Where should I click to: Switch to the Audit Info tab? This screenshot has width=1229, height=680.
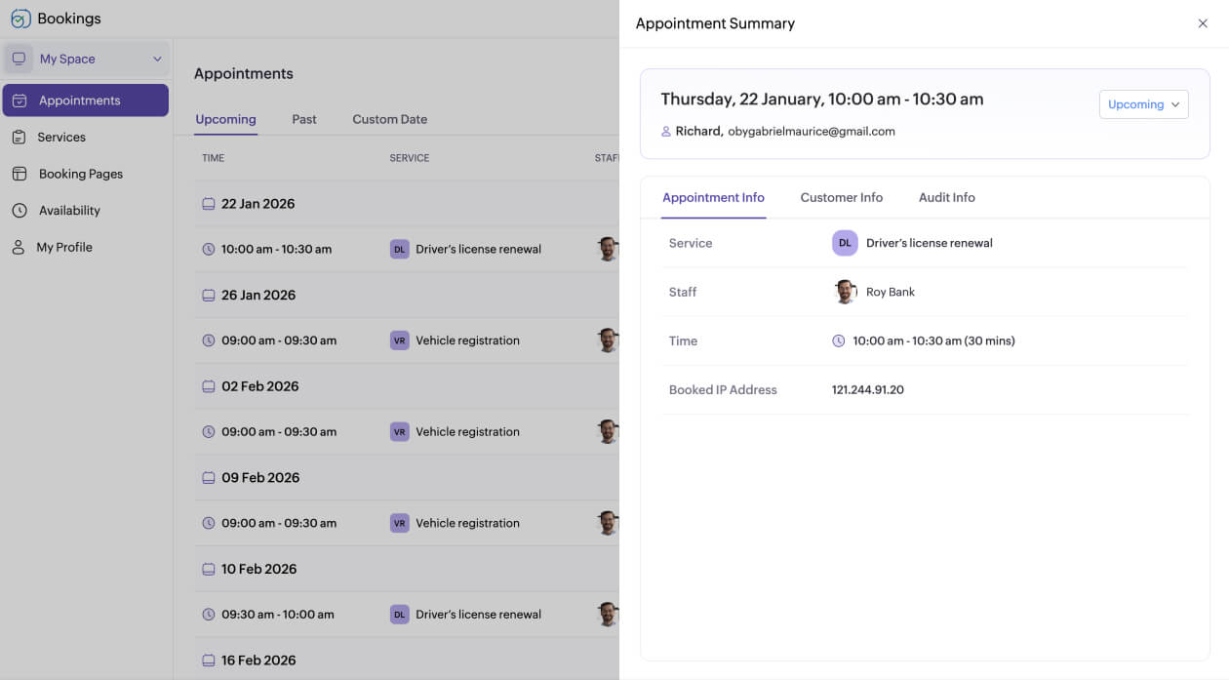click(946, 198)
